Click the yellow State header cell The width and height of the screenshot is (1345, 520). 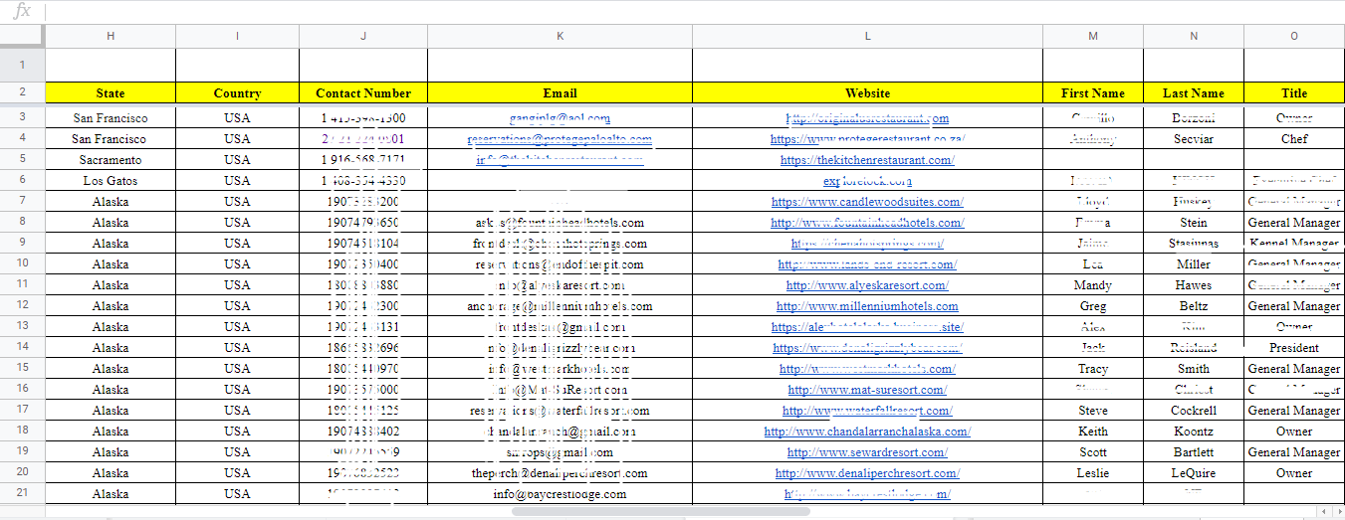click(111, 92)
